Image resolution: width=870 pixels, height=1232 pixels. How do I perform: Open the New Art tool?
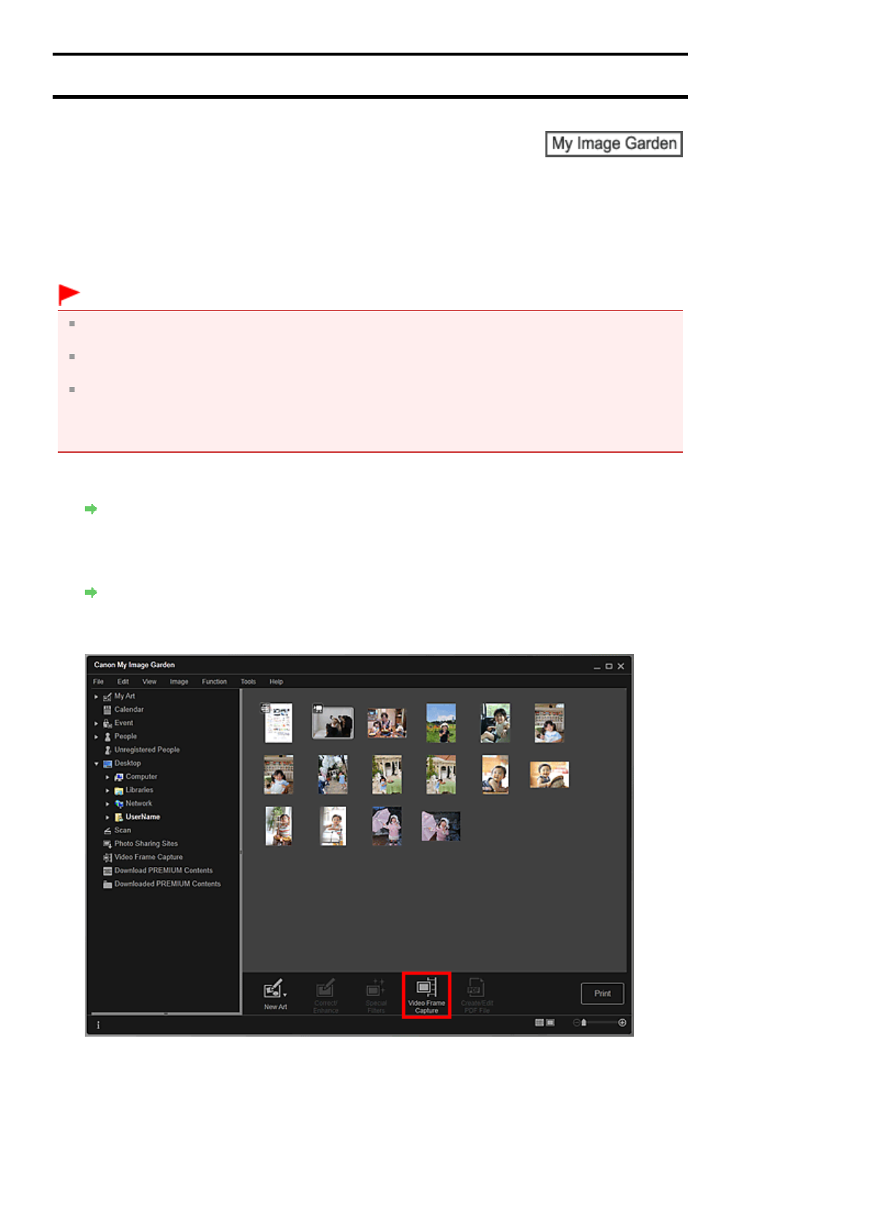tap(275, 994)
